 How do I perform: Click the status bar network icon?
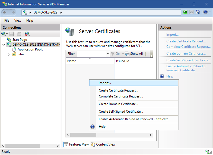click(208, 151)
